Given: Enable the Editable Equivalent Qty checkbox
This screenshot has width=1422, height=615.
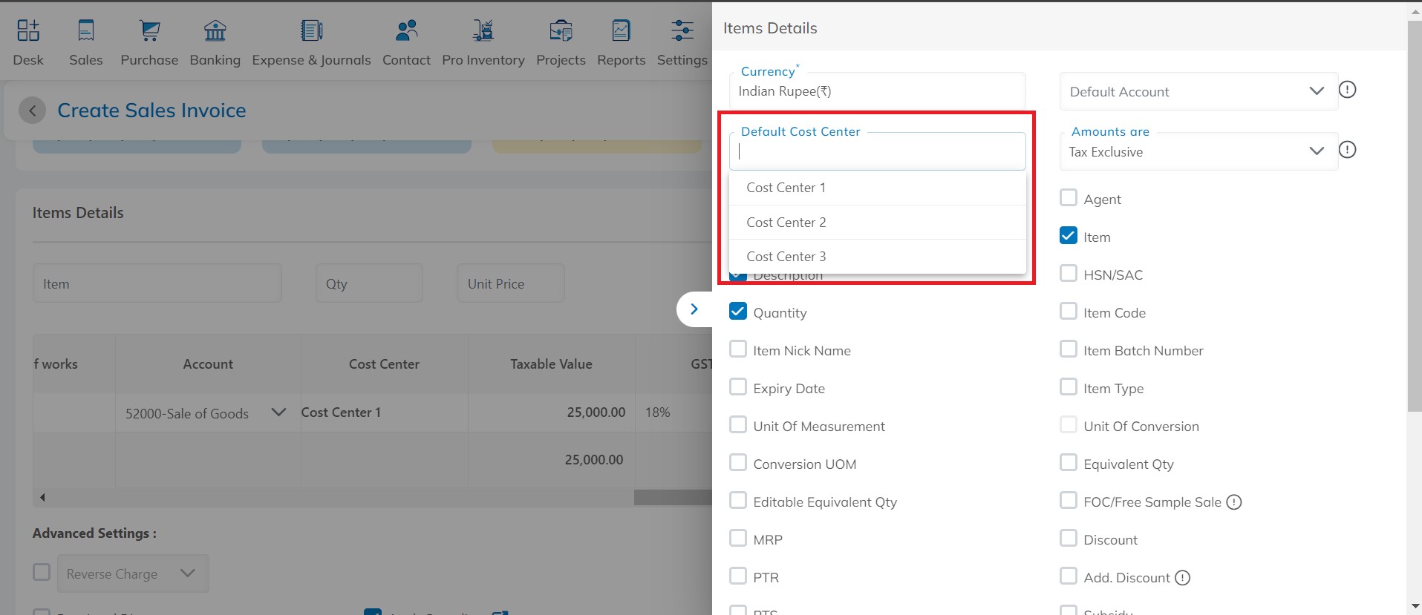Looking at the screenshot, I should 737,500.
